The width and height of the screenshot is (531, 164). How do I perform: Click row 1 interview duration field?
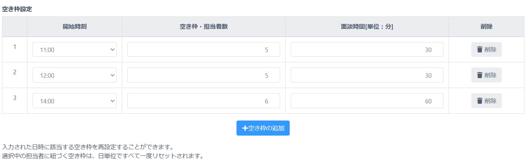point(367,50)
